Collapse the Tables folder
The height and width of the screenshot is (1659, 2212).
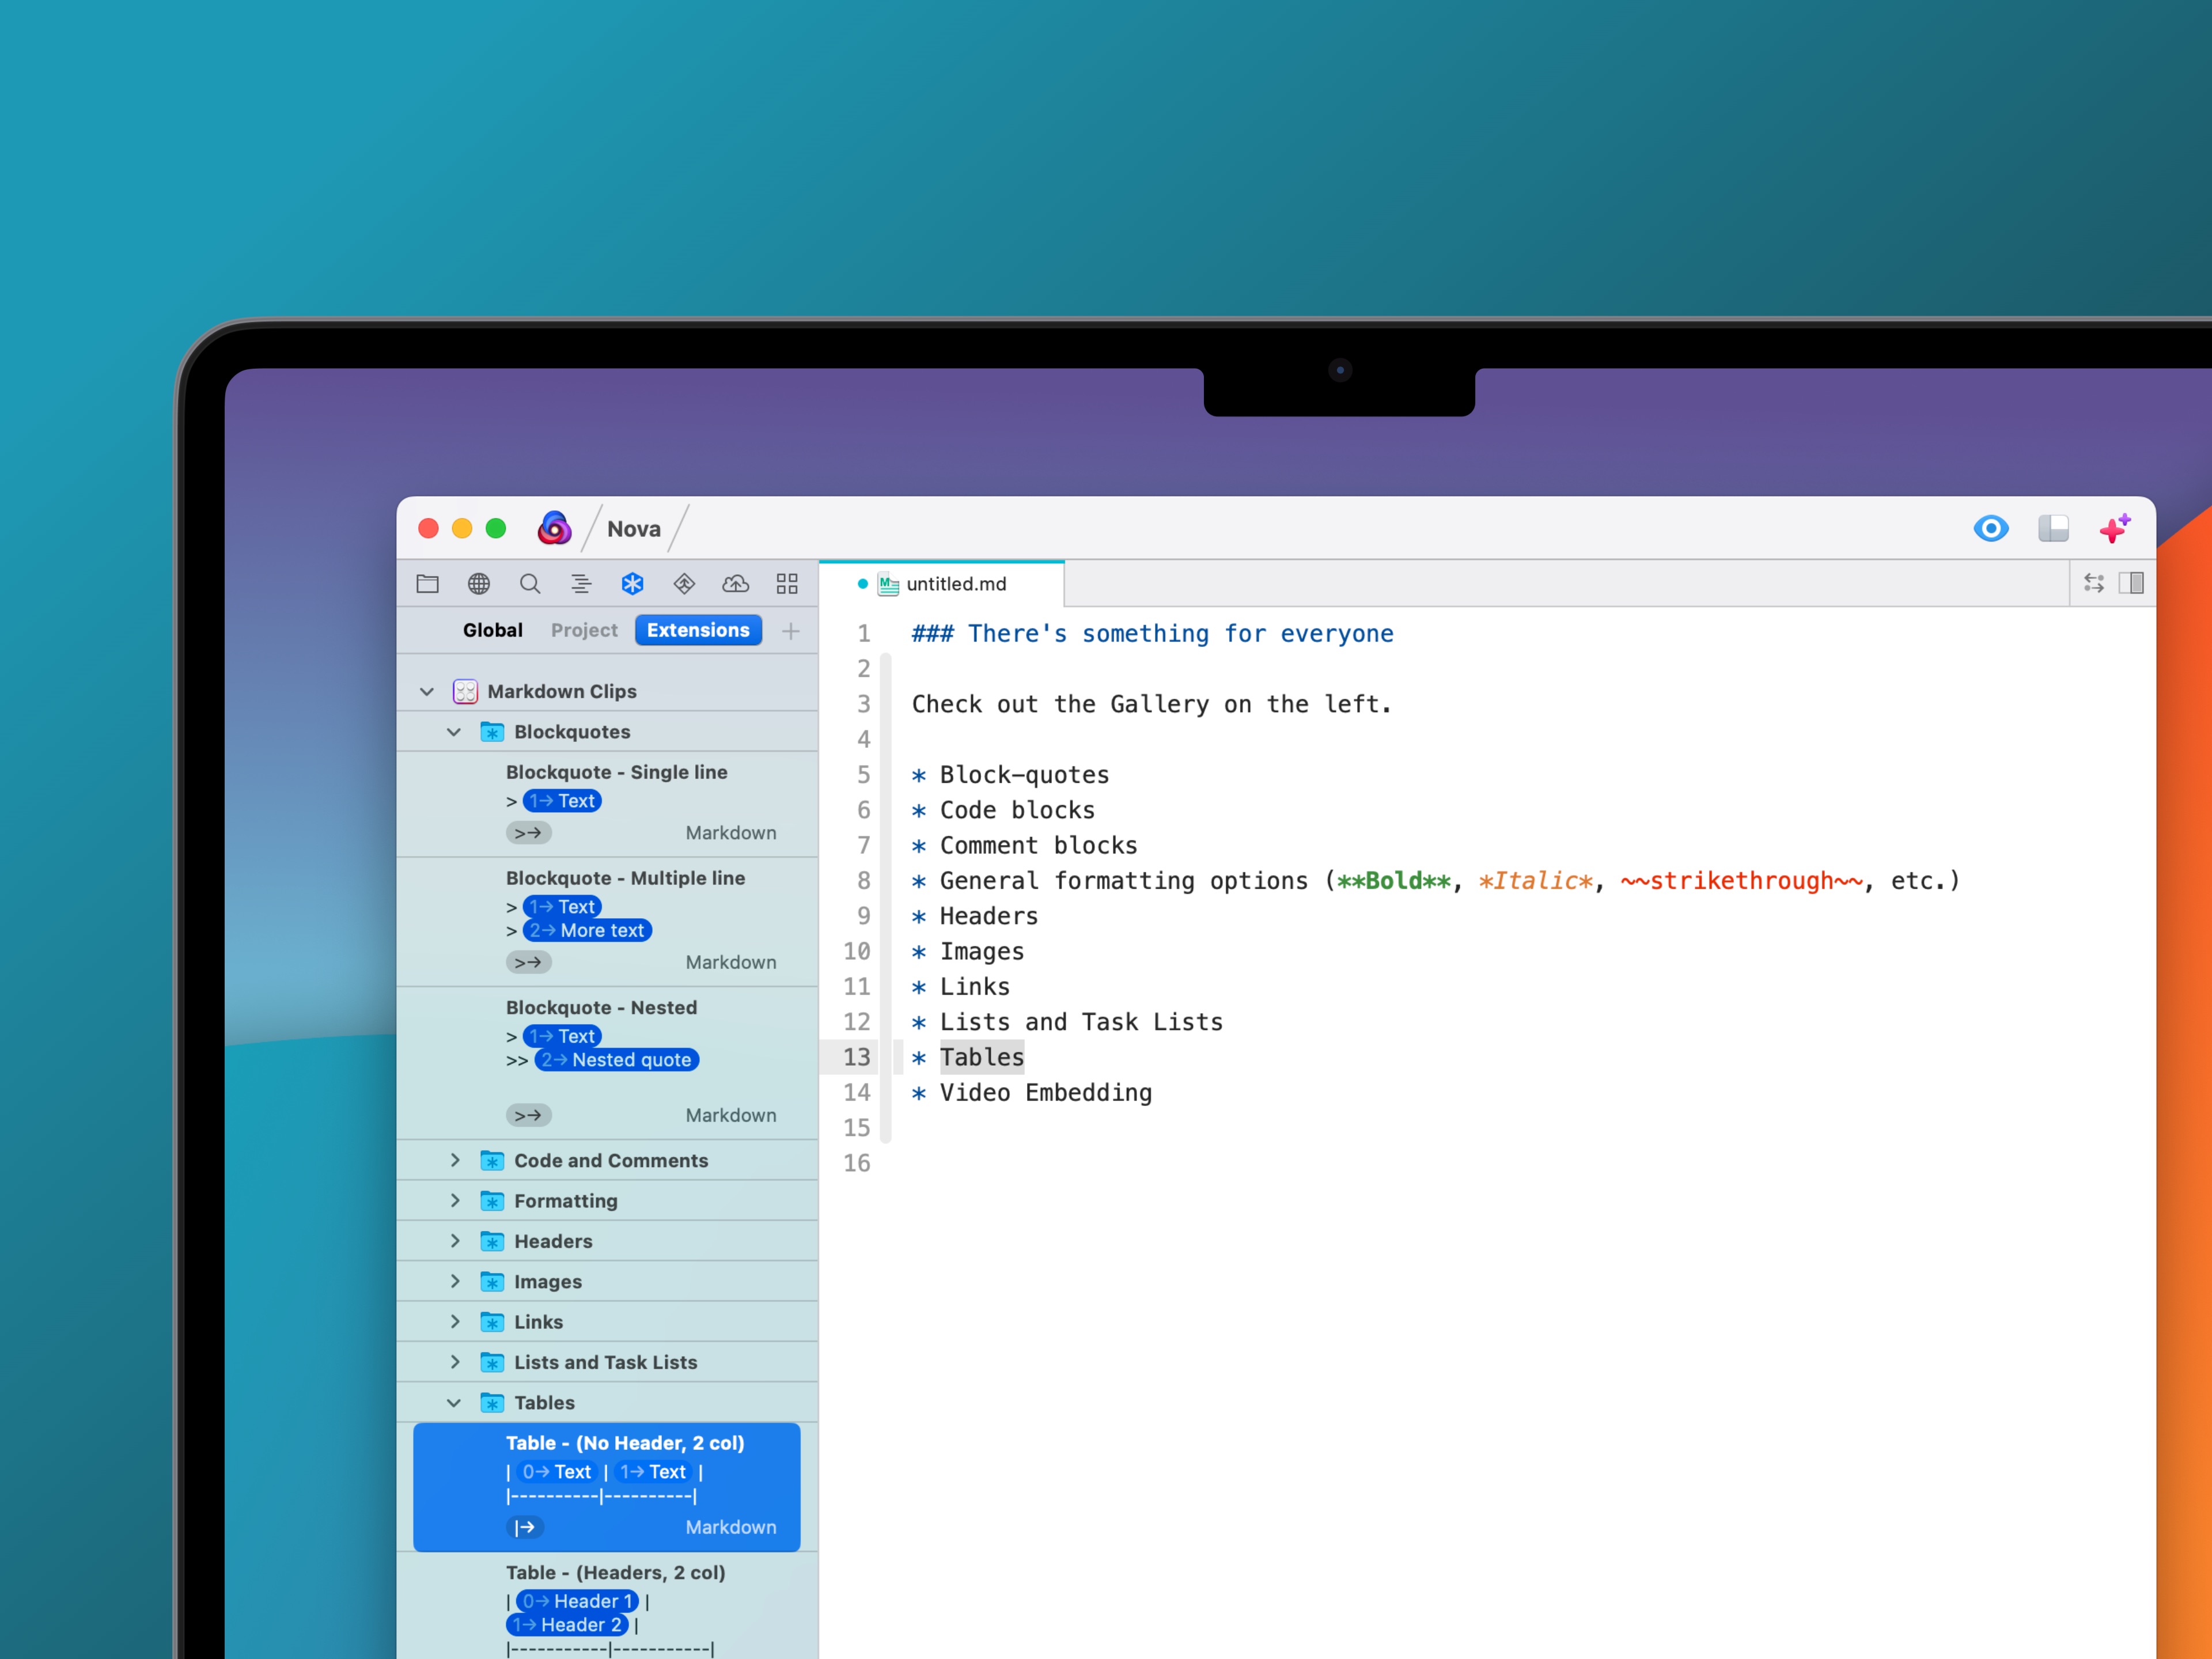tap(454, 1403)
